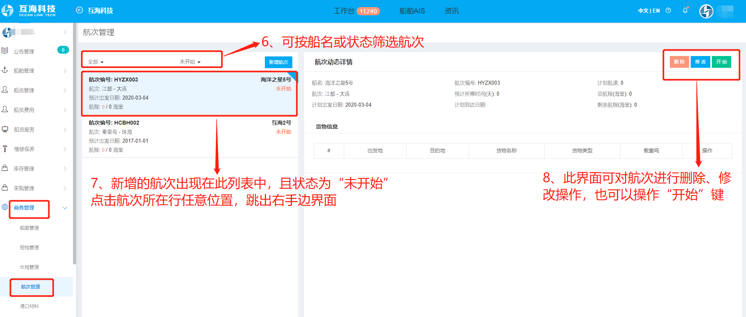Click the 货物类型 column header
The image size is (746, 317).
[582, 150]
